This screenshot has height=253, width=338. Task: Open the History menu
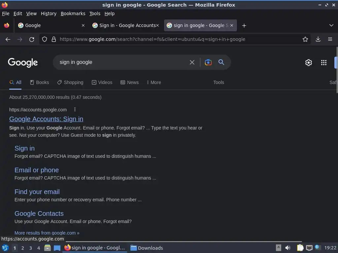pyautogui.click(x=49, y=14)
